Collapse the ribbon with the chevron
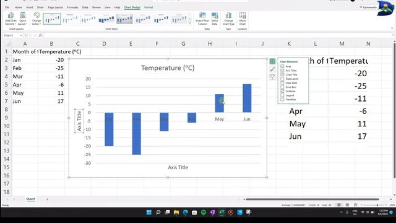 (392, 28)
